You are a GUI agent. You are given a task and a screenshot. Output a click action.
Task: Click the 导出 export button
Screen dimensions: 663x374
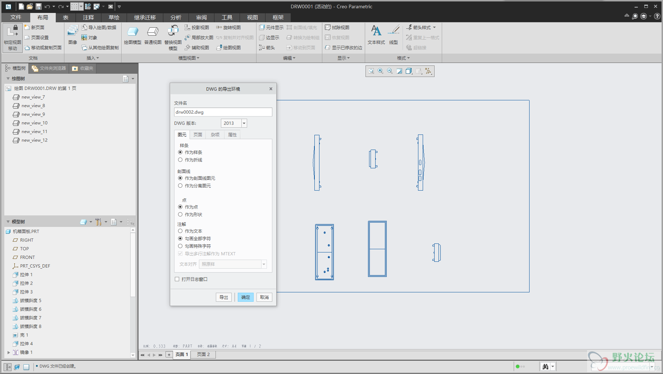pyautogui.click(x=224, y=297)
